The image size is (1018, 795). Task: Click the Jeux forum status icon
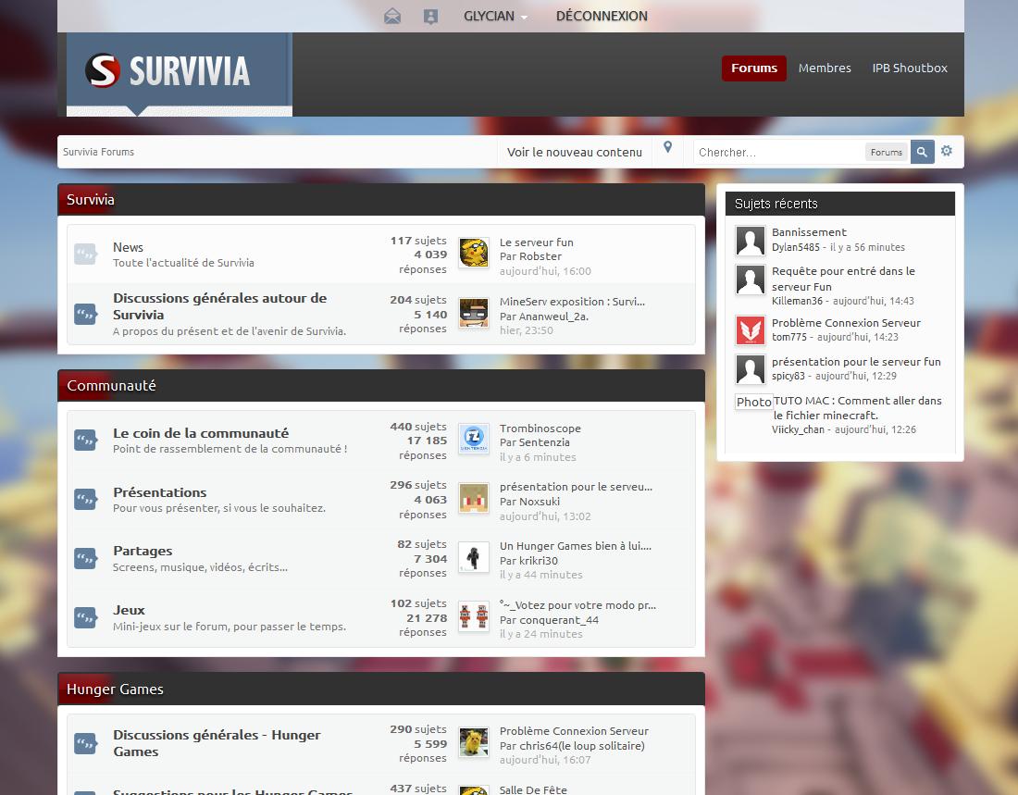[85, 617]
